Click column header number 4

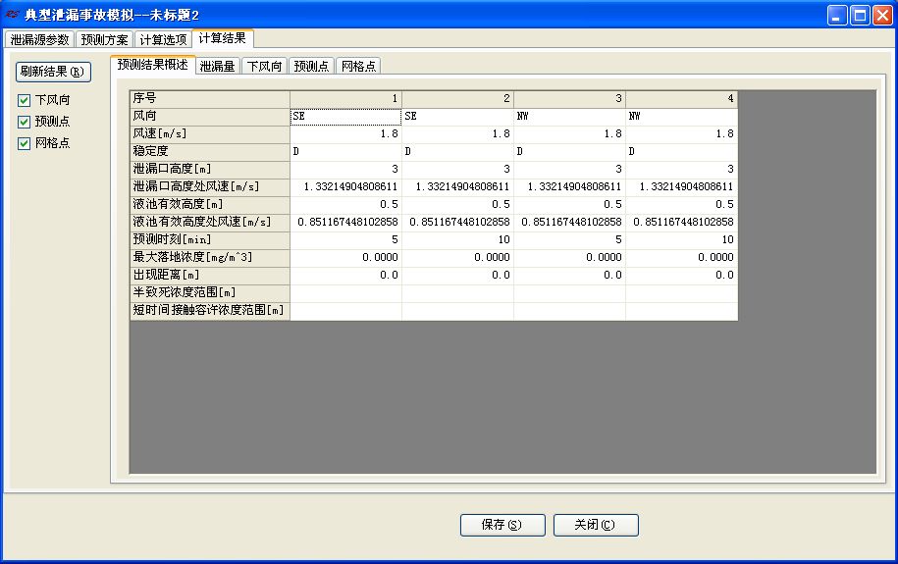[x=681, y=99]
